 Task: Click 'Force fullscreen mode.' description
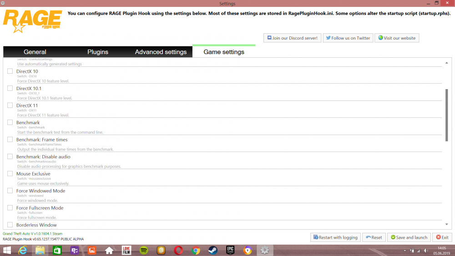[37, 218]
